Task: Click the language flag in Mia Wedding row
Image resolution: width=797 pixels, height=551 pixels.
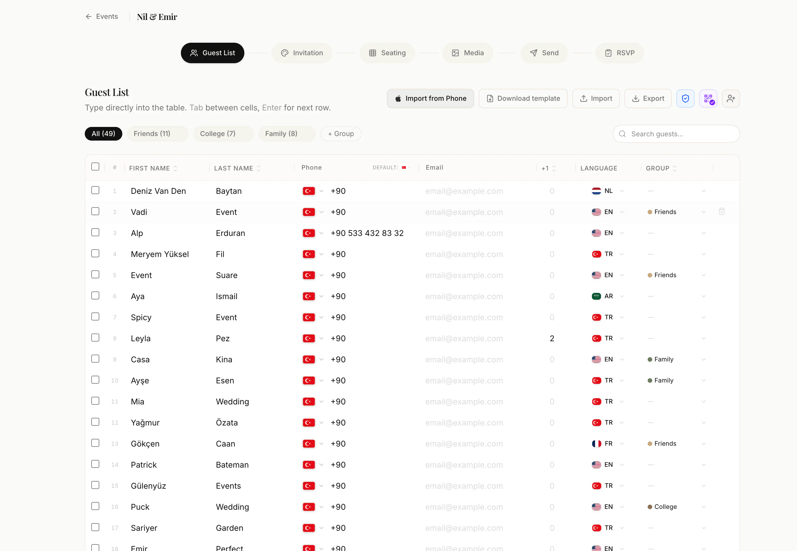Action: coord(596,402)
